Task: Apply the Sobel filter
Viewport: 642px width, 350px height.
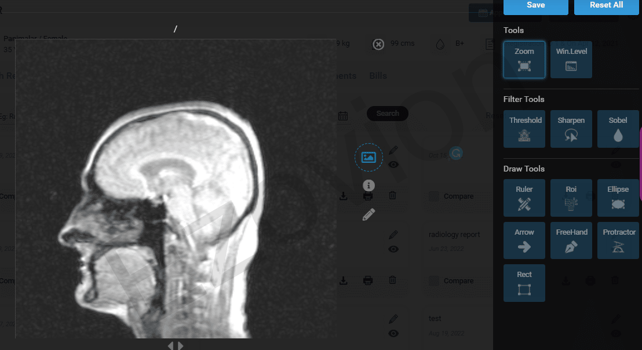Action: pyautogui.click(x=618, y=129)
